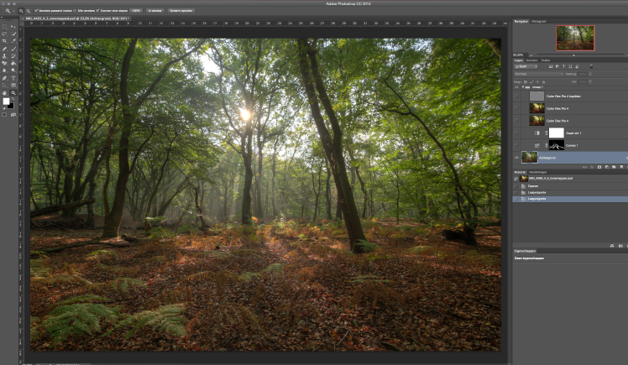Viewport: 628px width, 365px height.
Task: Select the Type tool
Action: 13,78
